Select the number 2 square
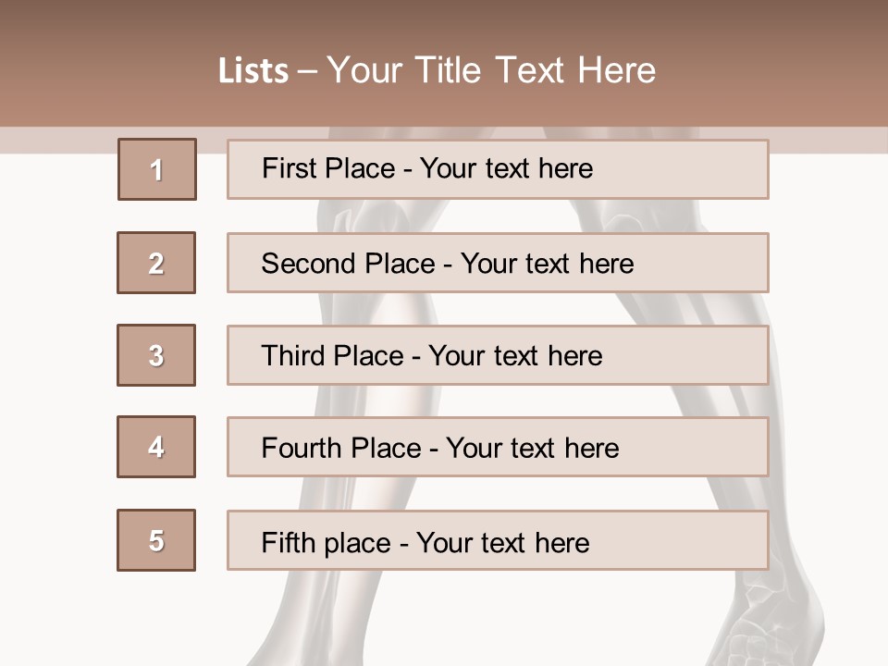 point(156,263)
